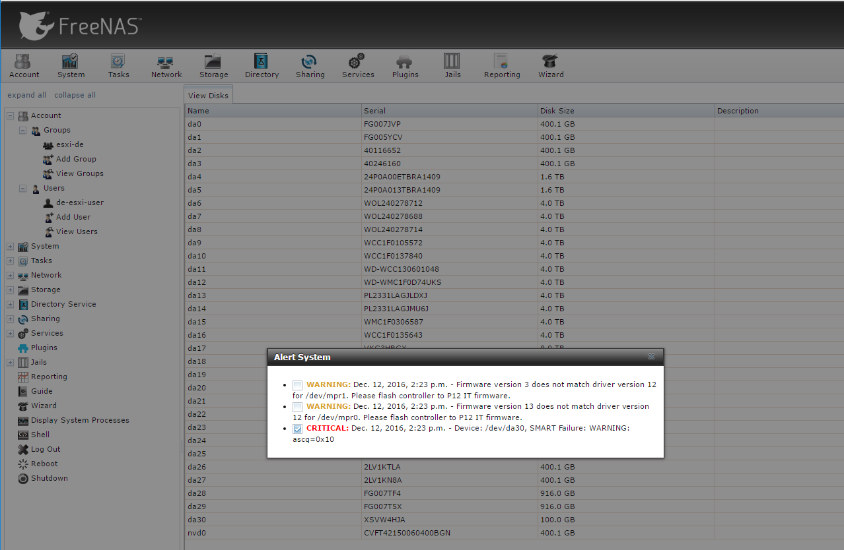The width and height of the screenshot is (844, 550).
Task: Close the Alert System dialog
Action: (651, 357)
